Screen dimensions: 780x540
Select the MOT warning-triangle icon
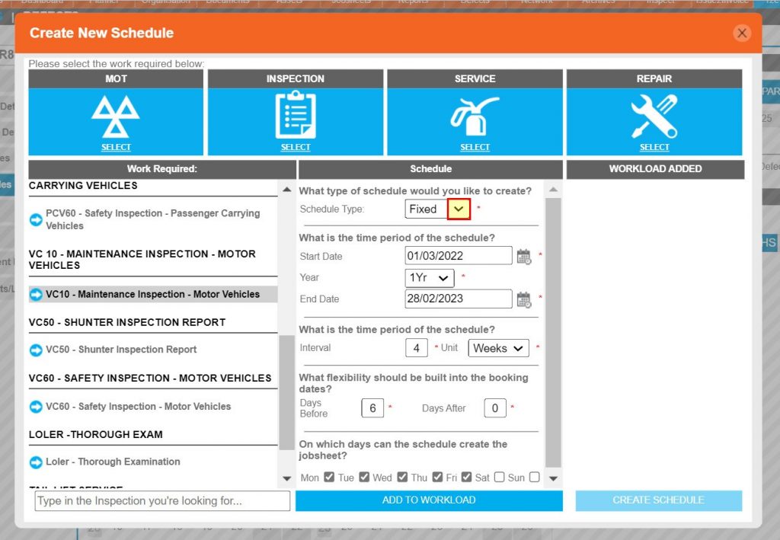(116, 113)
